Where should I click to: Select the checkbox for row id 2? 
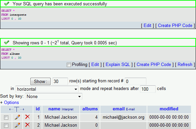[6, 125]
